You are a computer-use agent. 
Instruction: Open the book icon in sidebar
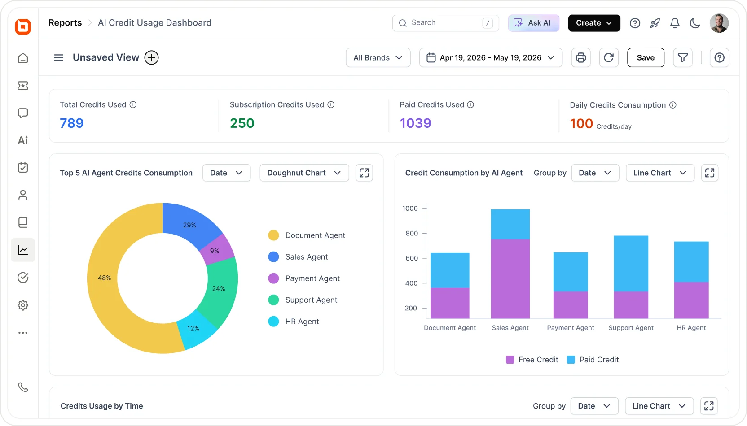pos(23,222)
